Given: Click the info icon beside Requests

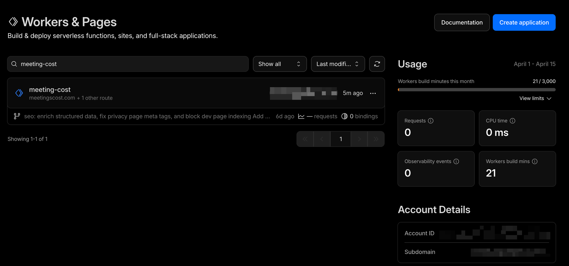Looking at the screenshot, I should pyautogui.click(x=431, y=120).
